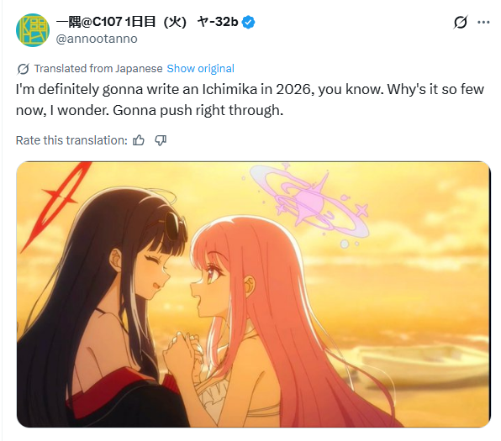
Task: Click the Rate this translation label
Action: (x=71, y=140)
